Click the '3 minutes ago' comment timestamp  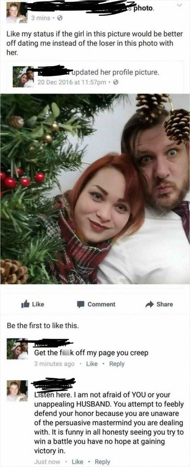[54, 364]
